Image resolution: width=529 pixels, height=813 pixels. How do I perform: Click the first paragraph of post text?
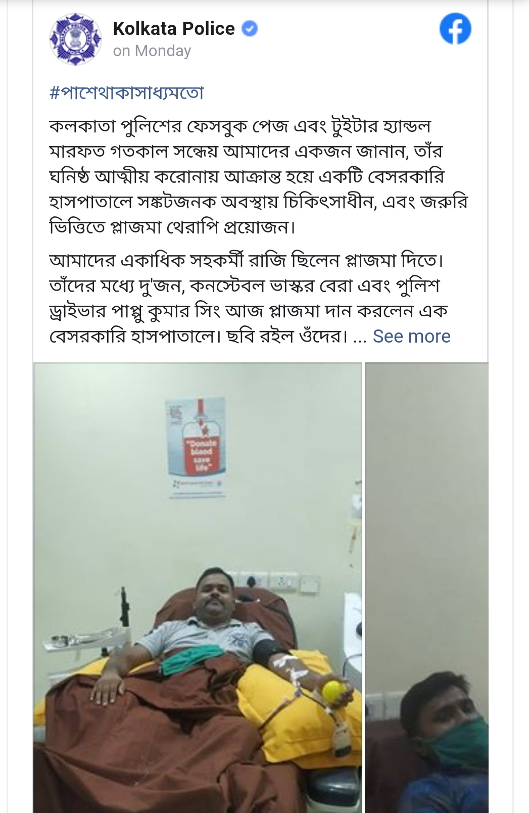point(258,176)
